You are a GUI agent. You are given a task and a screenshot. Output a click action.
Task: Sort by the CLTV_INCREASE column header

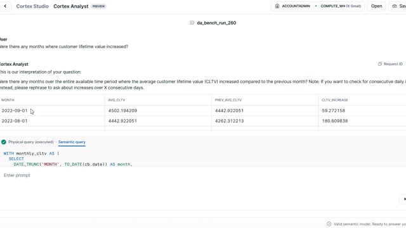pos(335,100)
